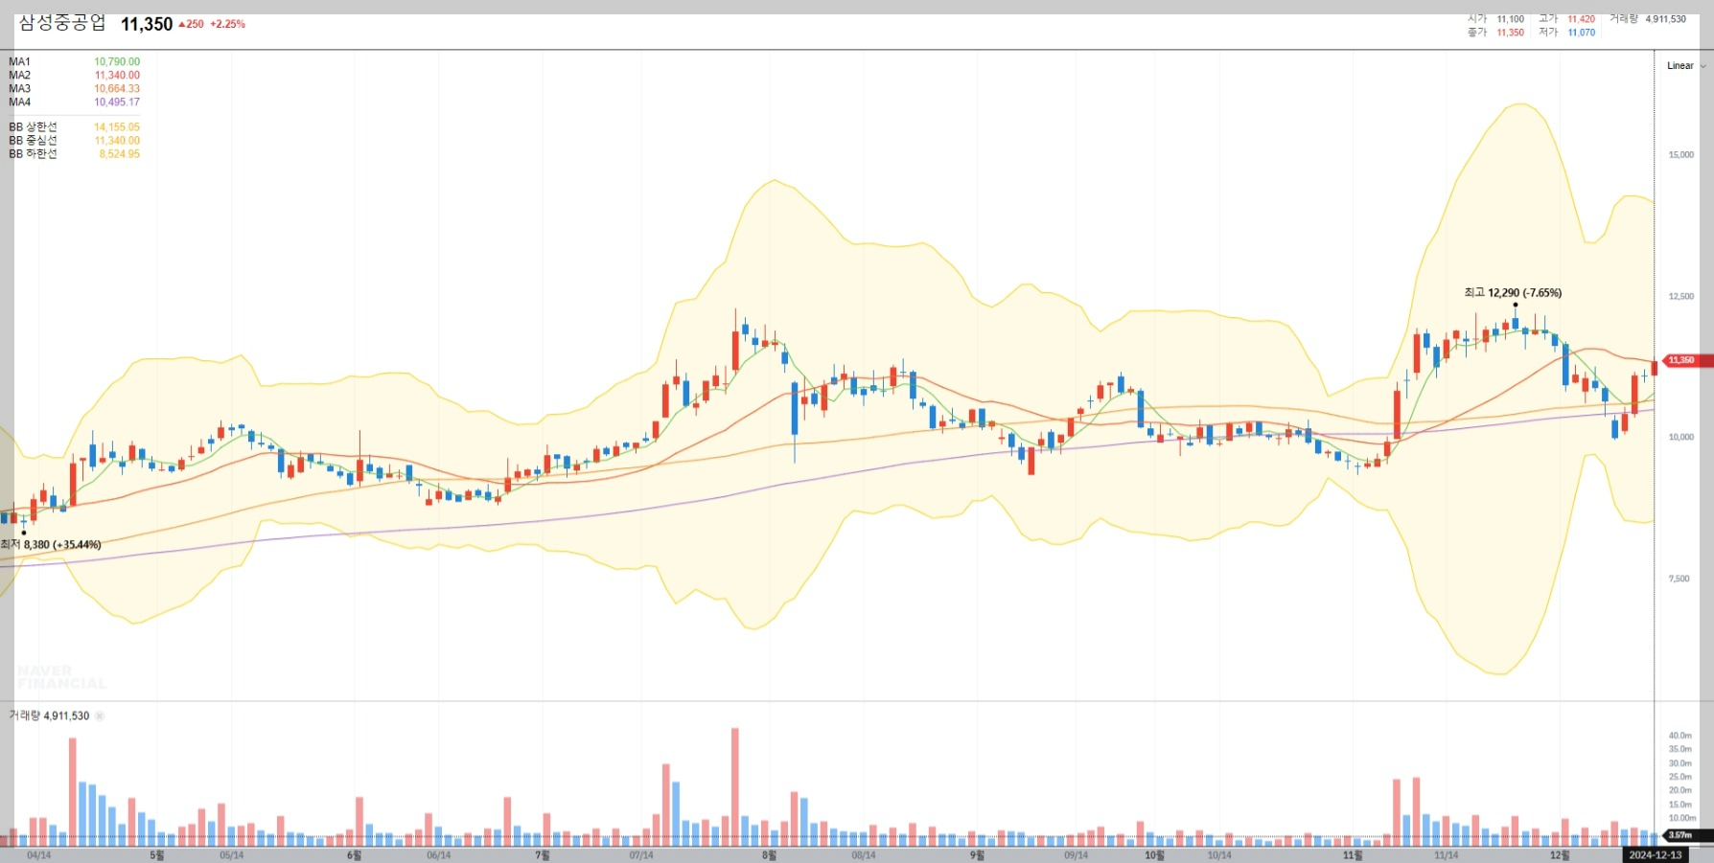
Task: Click the 거래량 4,911,530 volume label
Action: click(x=49, y=715)
